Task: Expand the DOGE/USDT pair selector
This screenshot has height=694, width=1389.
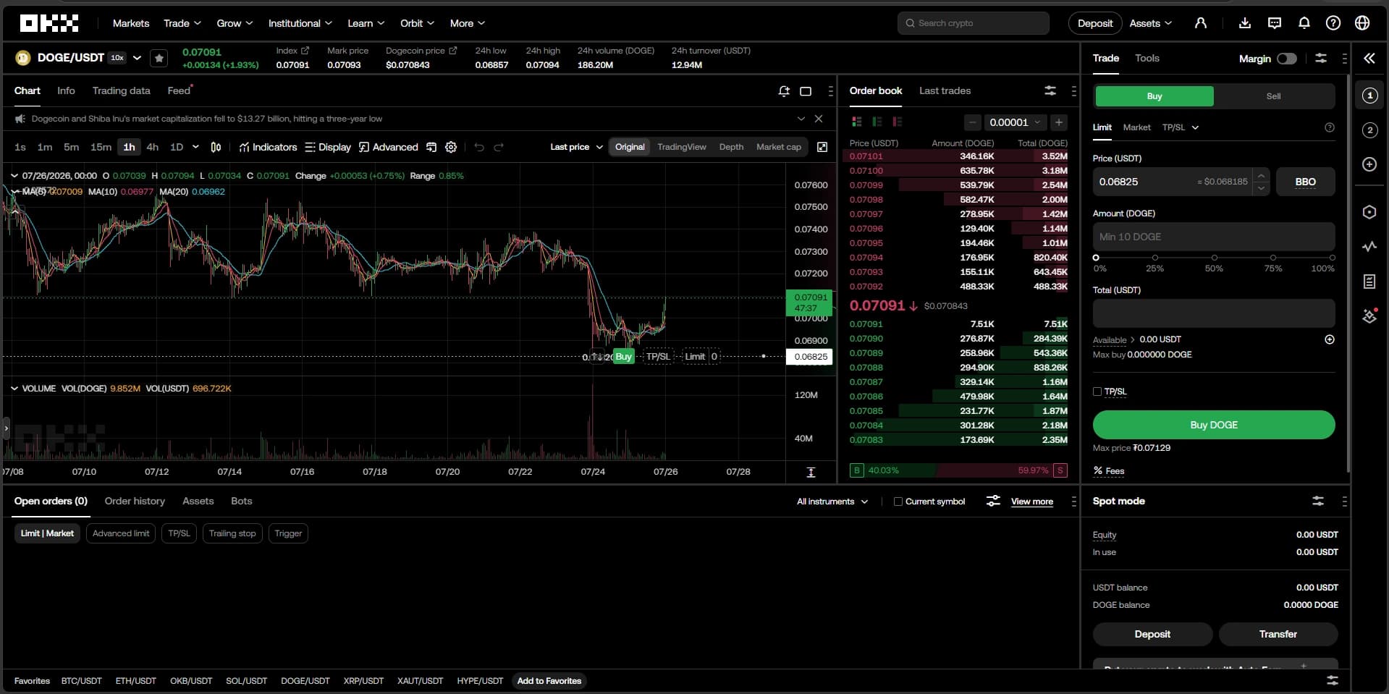Action: point(137,58)
